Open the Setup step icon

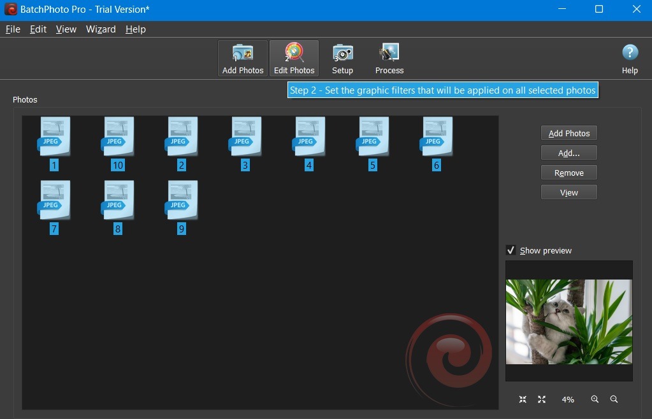(x=342, y=56)
